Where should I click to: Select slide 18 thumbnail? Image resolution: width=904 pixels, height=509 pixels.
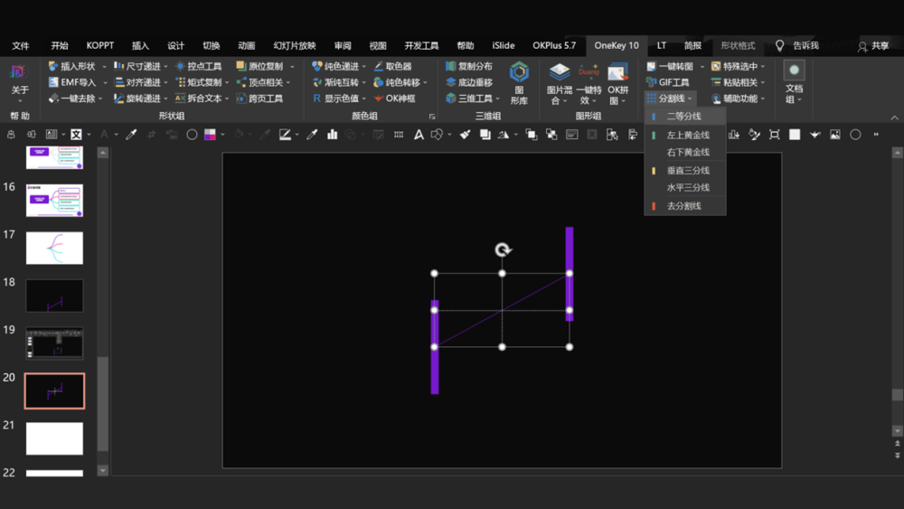(54, 296)
